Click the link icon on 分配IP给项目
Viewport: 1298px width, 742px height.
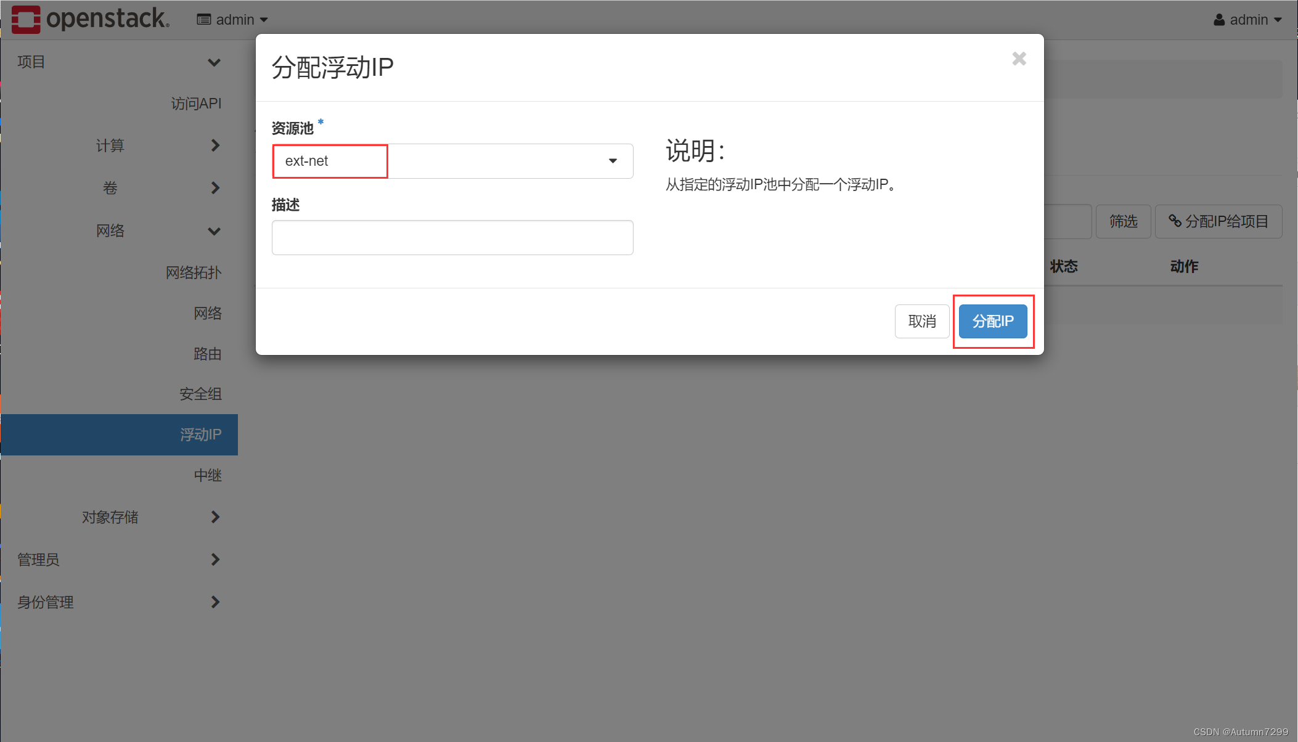1175,221
